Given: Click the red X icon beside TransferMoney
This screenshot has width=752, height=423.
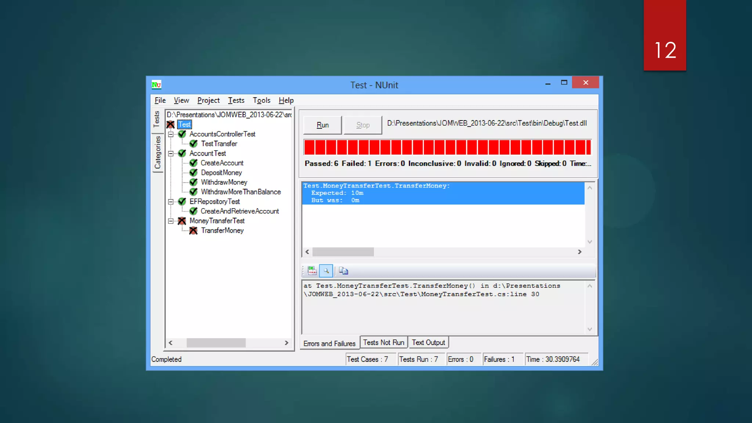Looking at the screenshot, I should coord(194,231).
